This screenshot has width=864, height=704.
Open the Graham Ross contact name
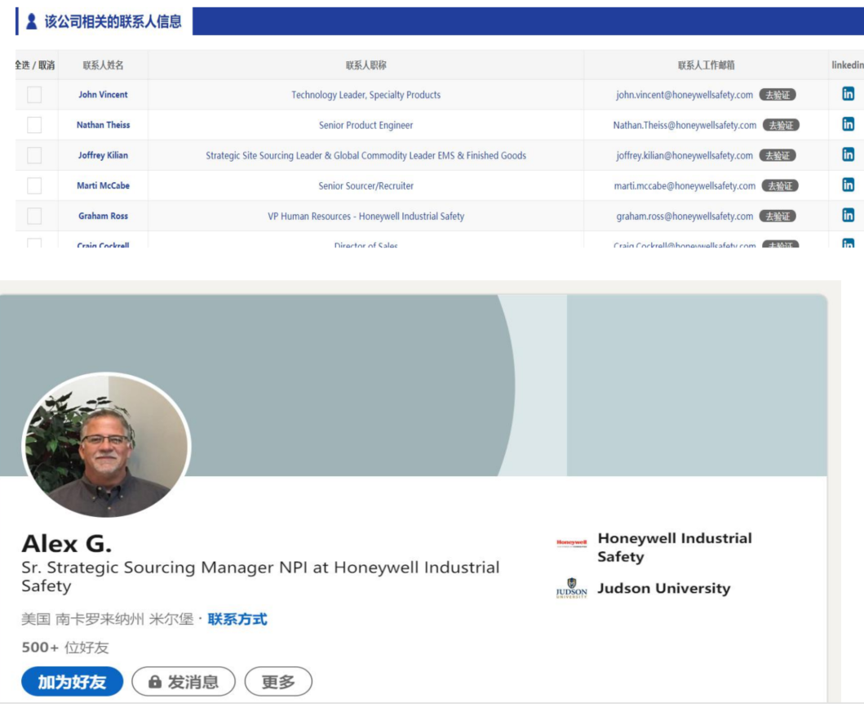point(103,216)
